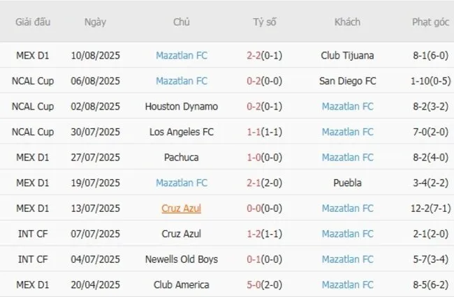Click the Phạt góc column header

tap(430, 22)
